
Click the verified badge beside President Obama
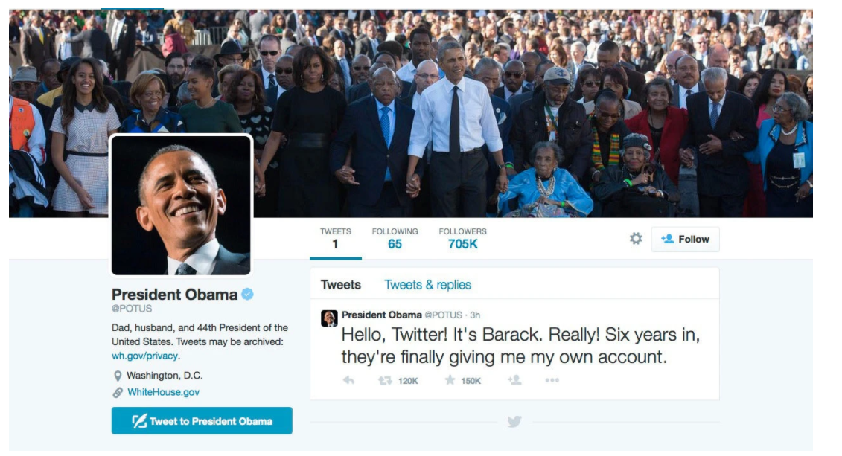pyautogui.click(x=248, y=294)
